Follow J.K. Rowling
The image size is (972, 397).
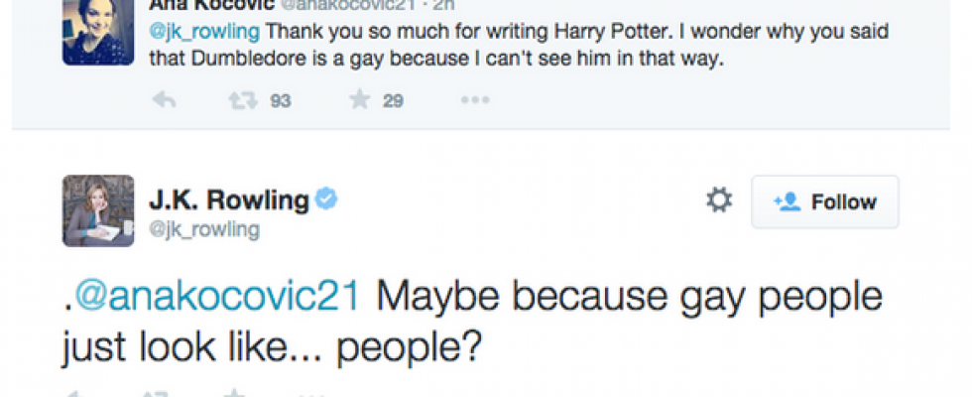tap(825, 202)
